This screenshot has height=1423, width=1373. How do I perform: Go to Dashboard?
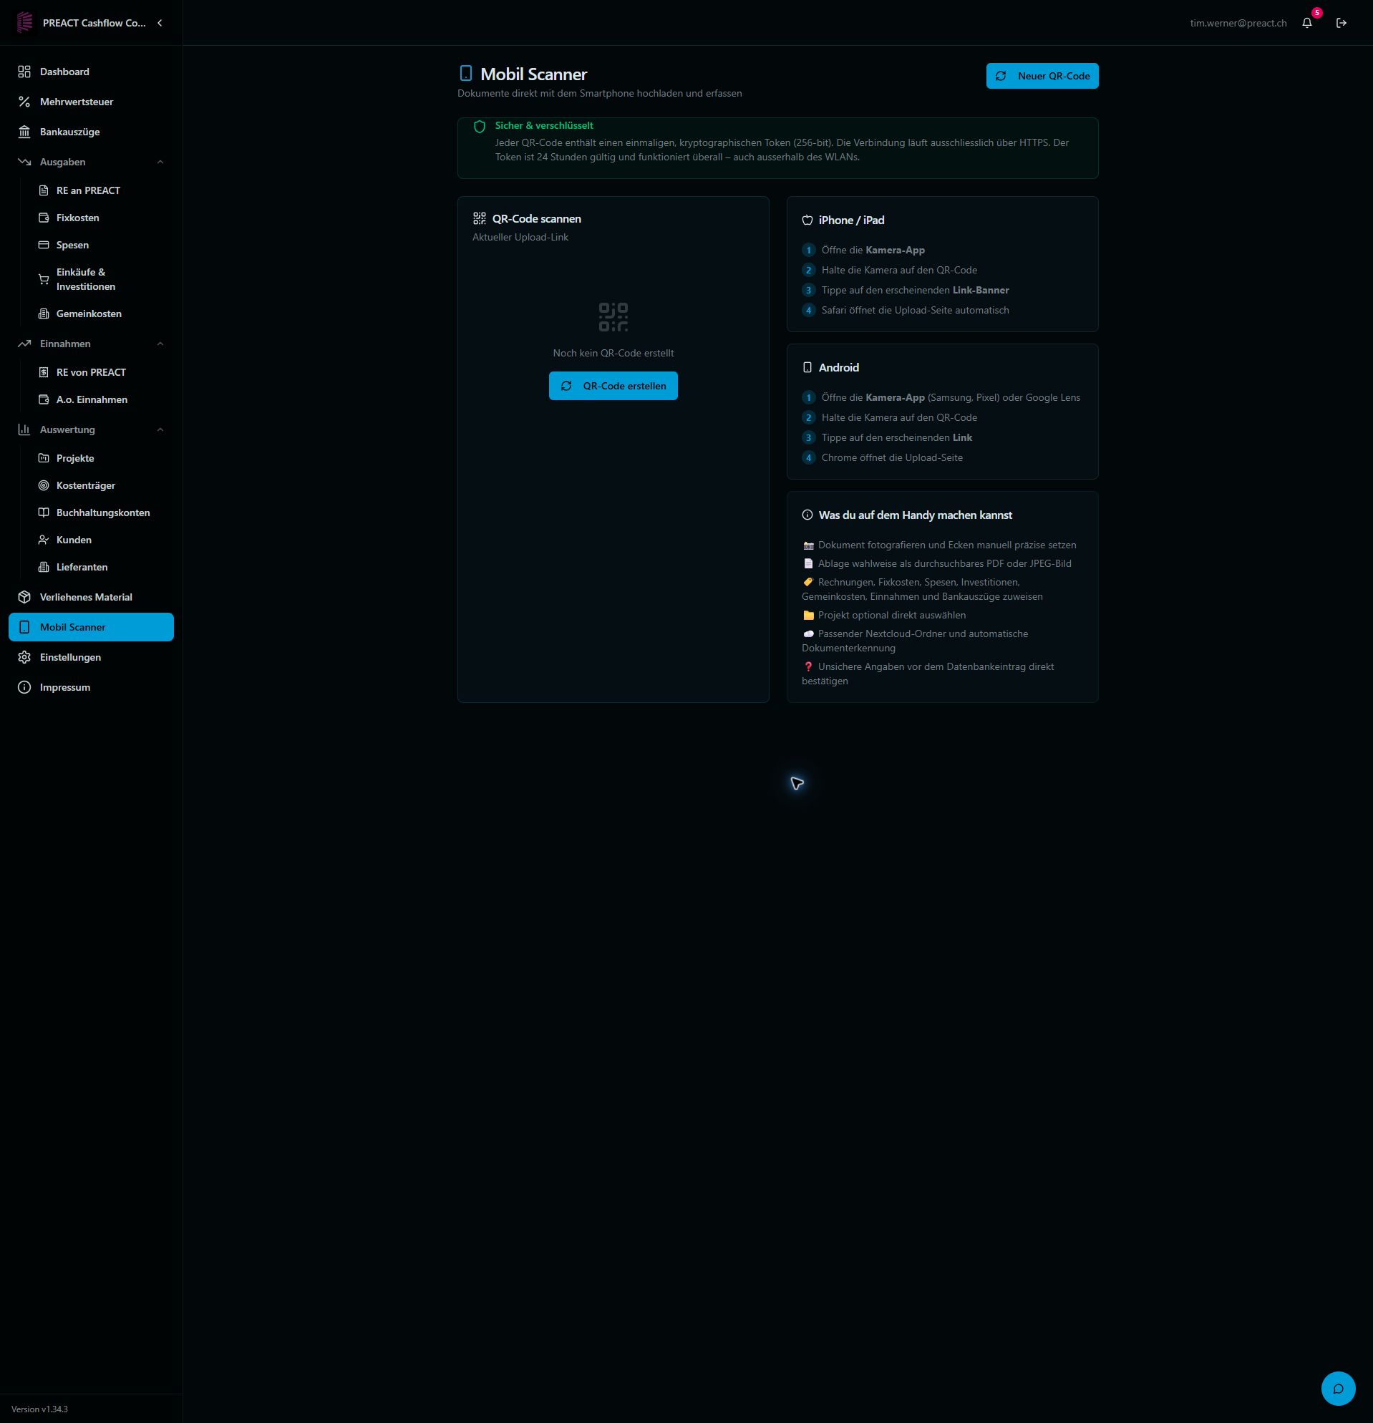pos(92,71)
